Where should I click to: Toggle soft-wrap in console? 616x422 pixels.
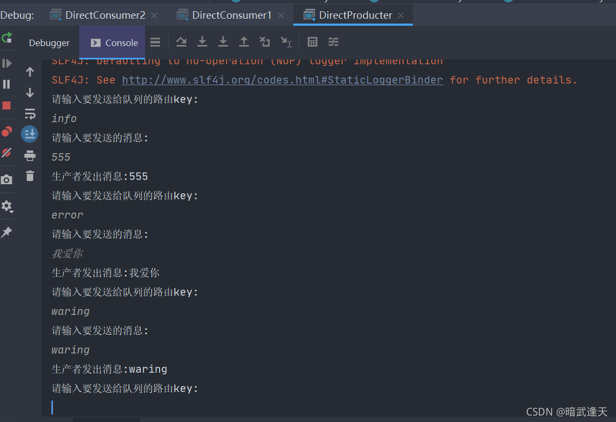coord(30,114)
